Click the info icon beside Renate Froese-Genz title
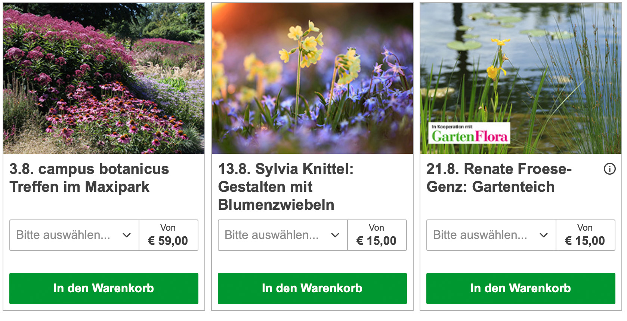 pyautogui.click(x=609, y=169)
